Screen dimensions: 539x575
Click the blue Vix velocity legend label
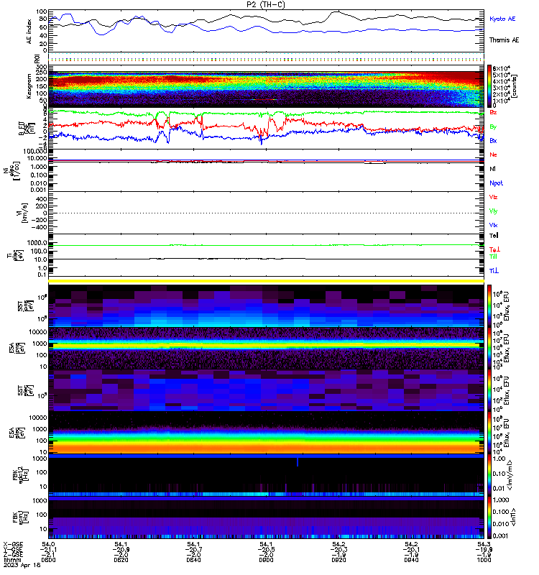tap(493, 225)
